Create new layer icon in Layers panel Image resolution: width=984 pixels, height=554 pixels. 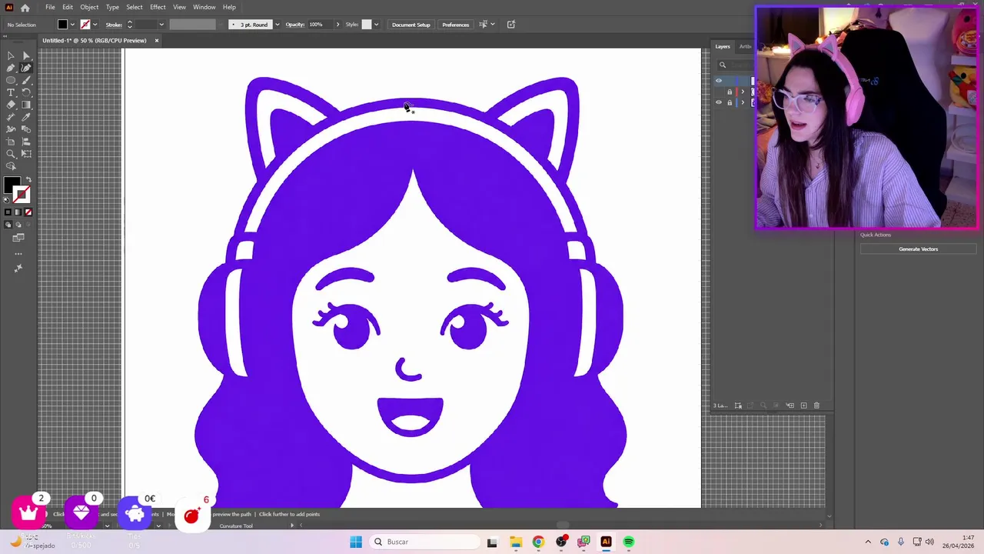(803, 405)
